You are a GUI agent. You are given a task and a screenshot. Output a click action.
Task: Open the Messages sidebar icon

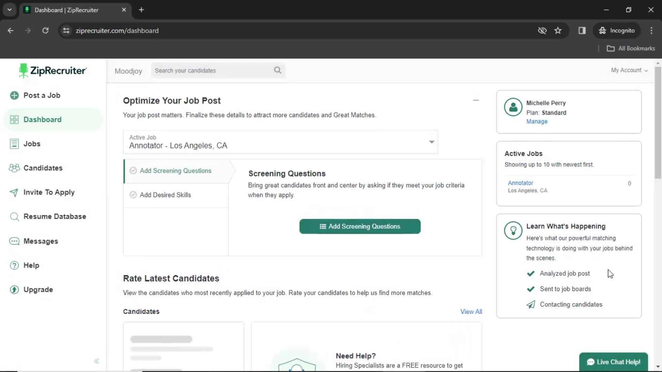point(14,241)
